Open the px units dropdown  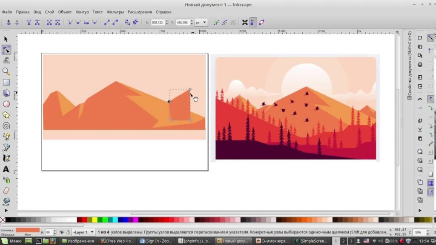[201, 23]
